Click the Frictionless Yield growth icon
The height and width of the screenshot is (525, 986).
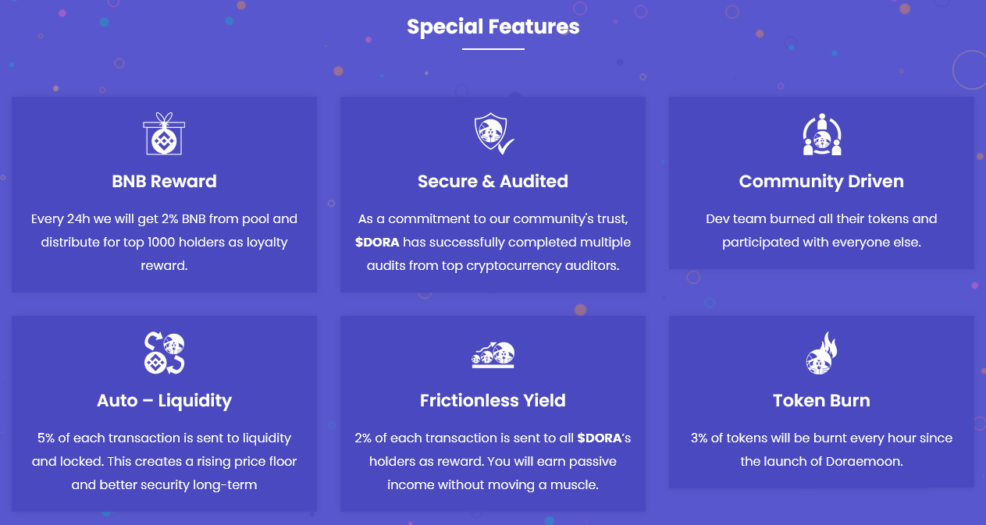(x=493, y=355)
